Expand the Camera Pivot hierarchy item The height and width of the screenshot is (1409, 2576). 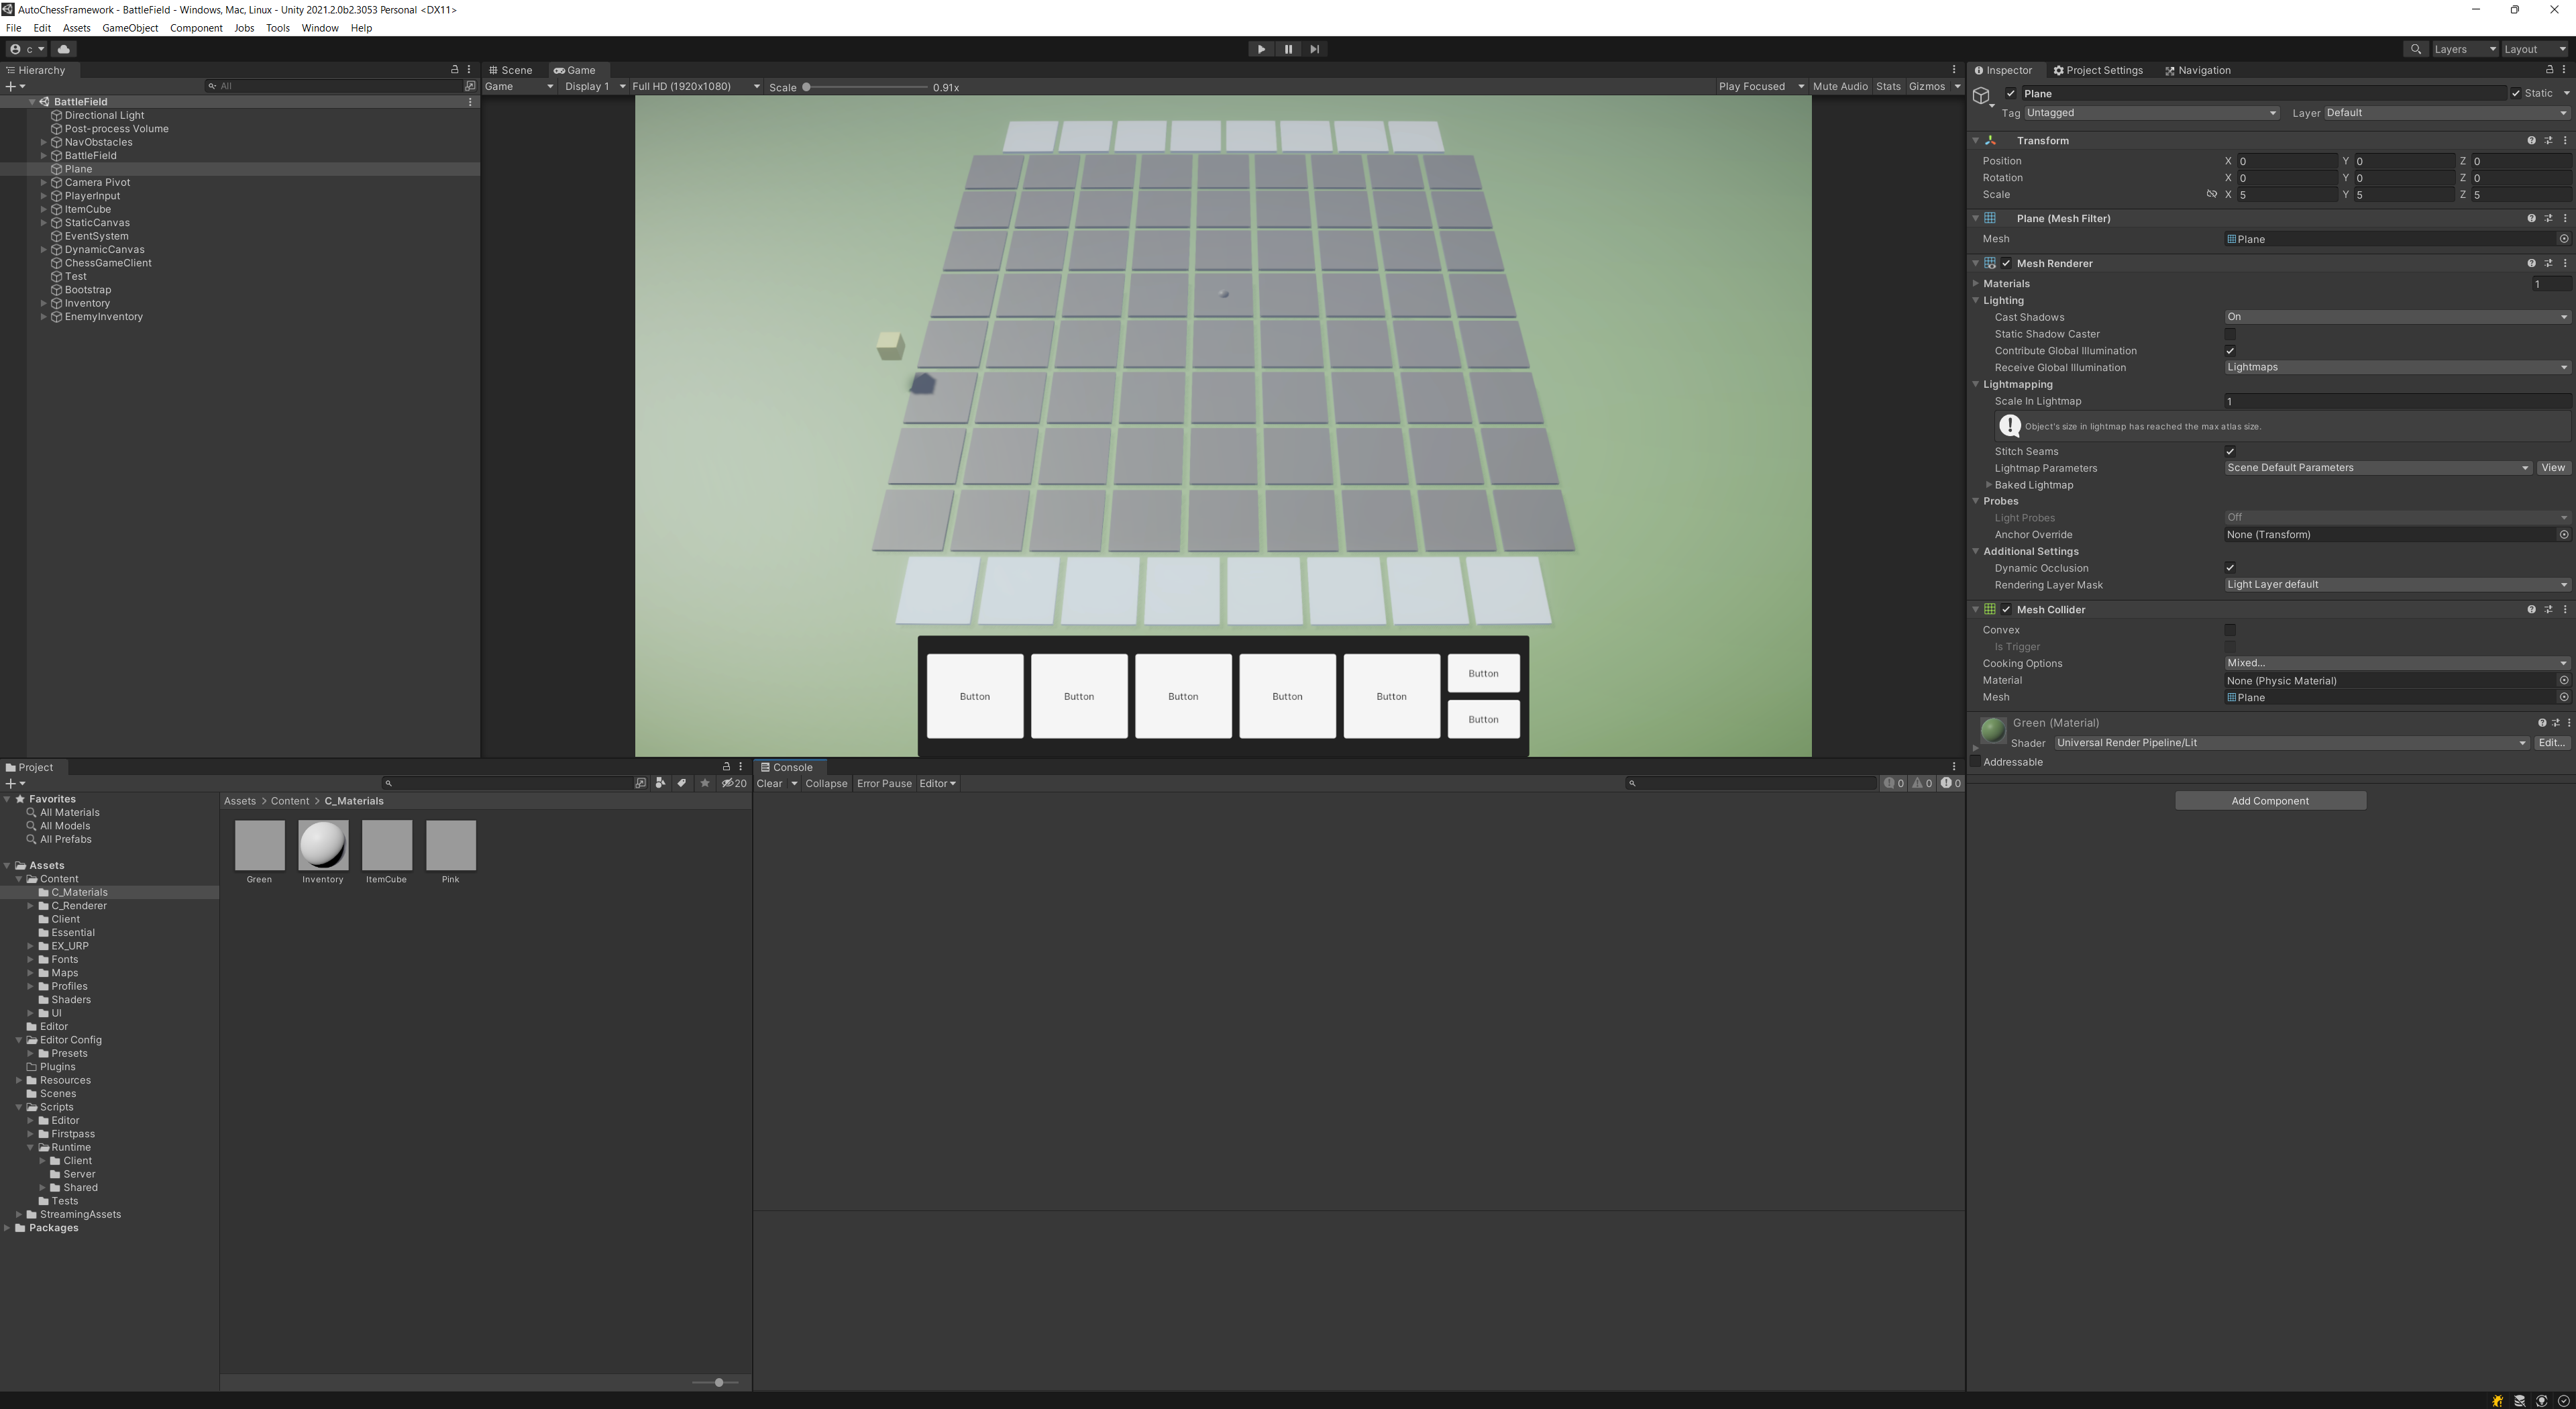click(44, 183)
